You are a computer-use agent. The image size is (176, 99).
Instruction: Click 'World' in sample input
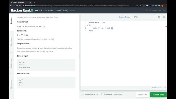(22, 65)
